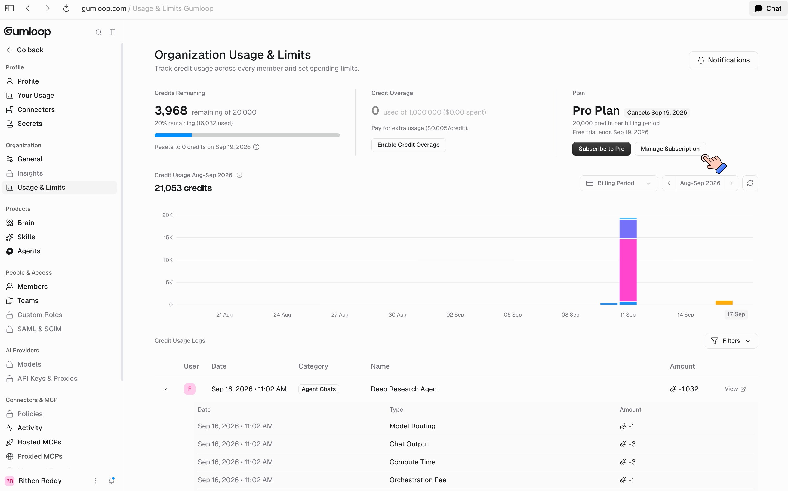This screenshot has height=491, width=788.
Task: Click the gumloop.com address bar
Action: pos(147,8)
